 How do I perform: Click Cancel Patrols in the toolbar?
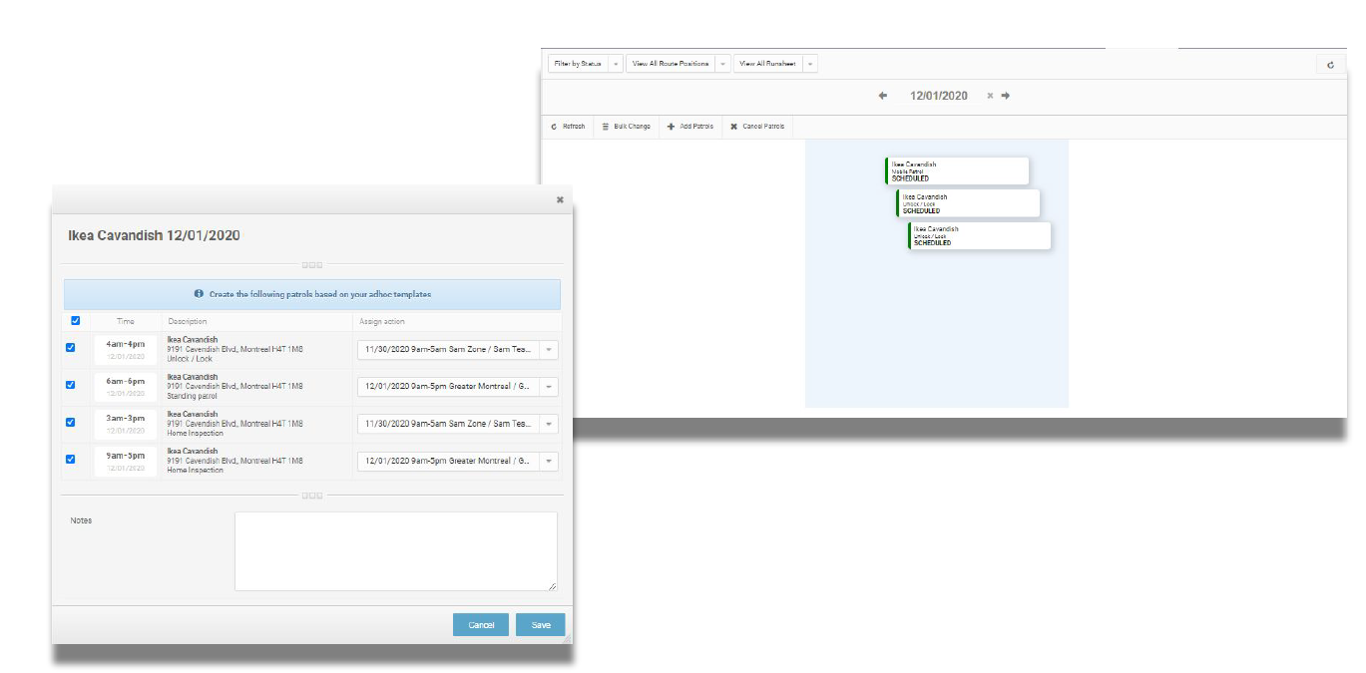click(757, 127)
